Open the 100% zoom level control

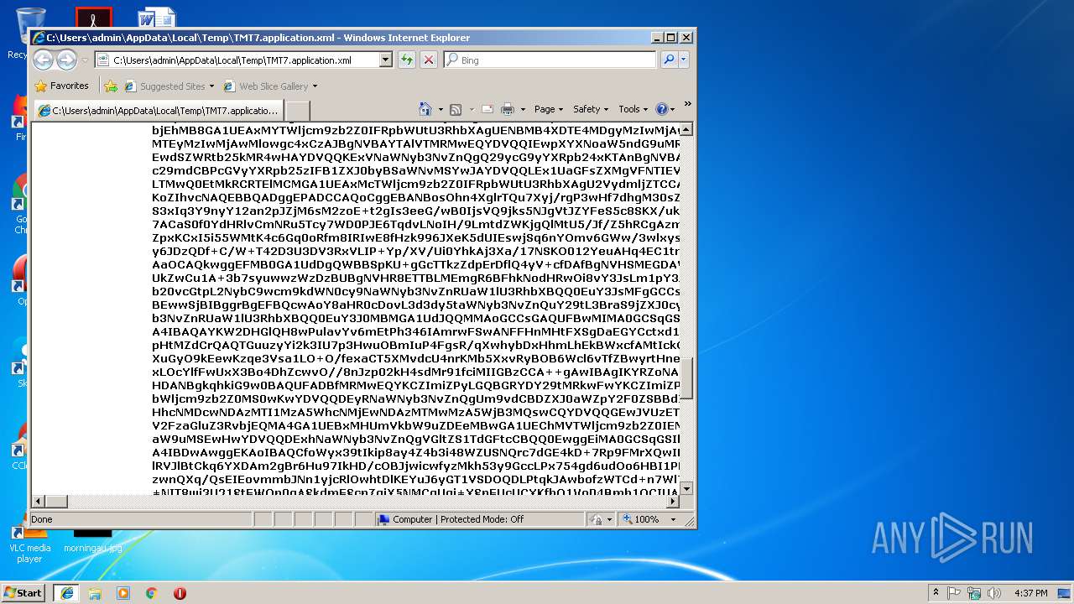tap(642, 519)
